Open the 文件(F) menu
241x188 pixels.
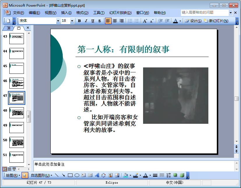click(18, 13)
